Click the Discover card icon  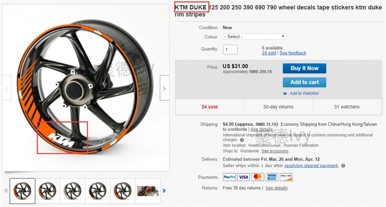[x=286, y=177]
